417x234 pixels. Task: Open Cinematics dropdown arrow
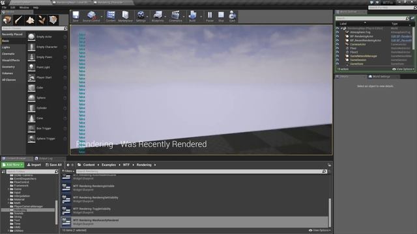click(x=184, y=16)
